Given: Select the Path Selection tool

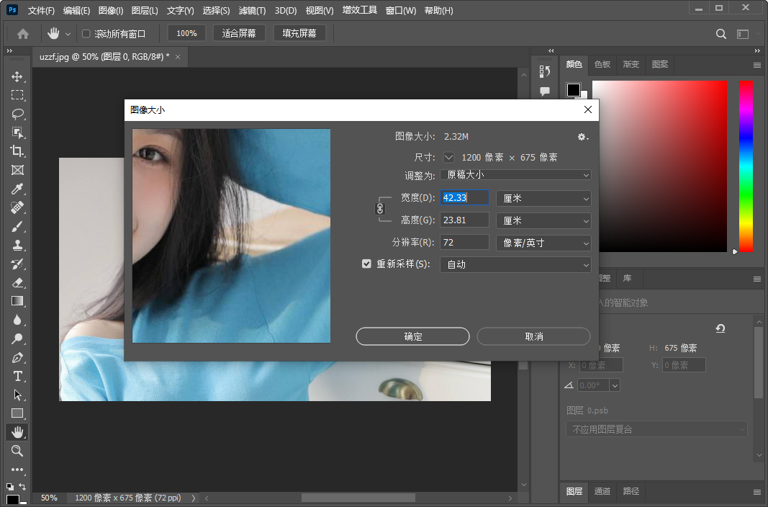Looking at the screenshot, I should pos(17,395).
